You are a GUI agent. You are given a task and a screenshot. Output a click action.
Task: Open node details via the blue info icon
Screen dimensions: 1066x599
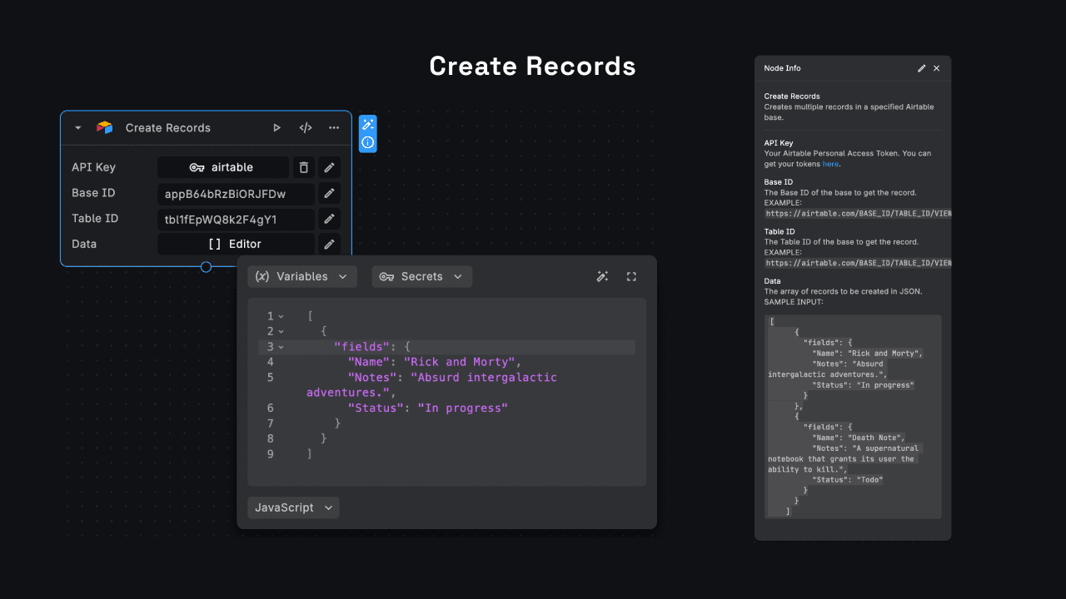[367, 141]
